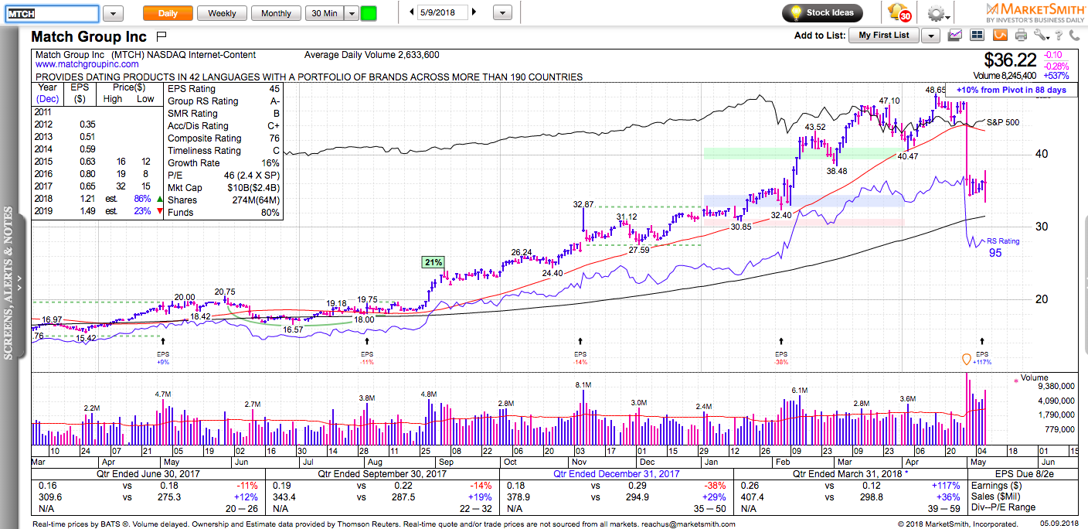
Task: Click the EPS +117% earnings marker
Action: pos(982,358)
